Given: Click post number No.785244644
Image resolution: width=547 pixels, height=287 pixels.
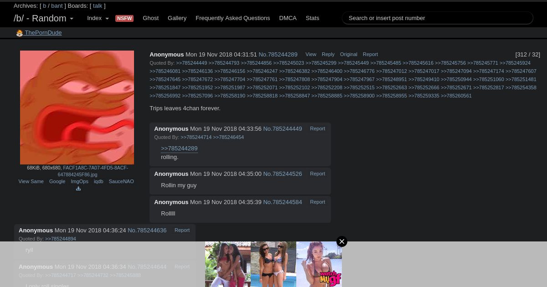Looking at the screenshot, I should click(x=147, y=266).
